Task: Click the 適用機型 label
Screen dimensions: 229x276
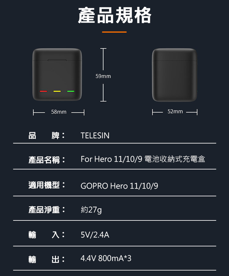Action: coord(47,185)
